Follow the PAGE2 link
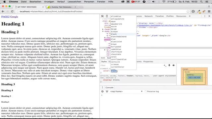Image resolution: width=212 pixels, height=119 pixels. coord(5,17)
